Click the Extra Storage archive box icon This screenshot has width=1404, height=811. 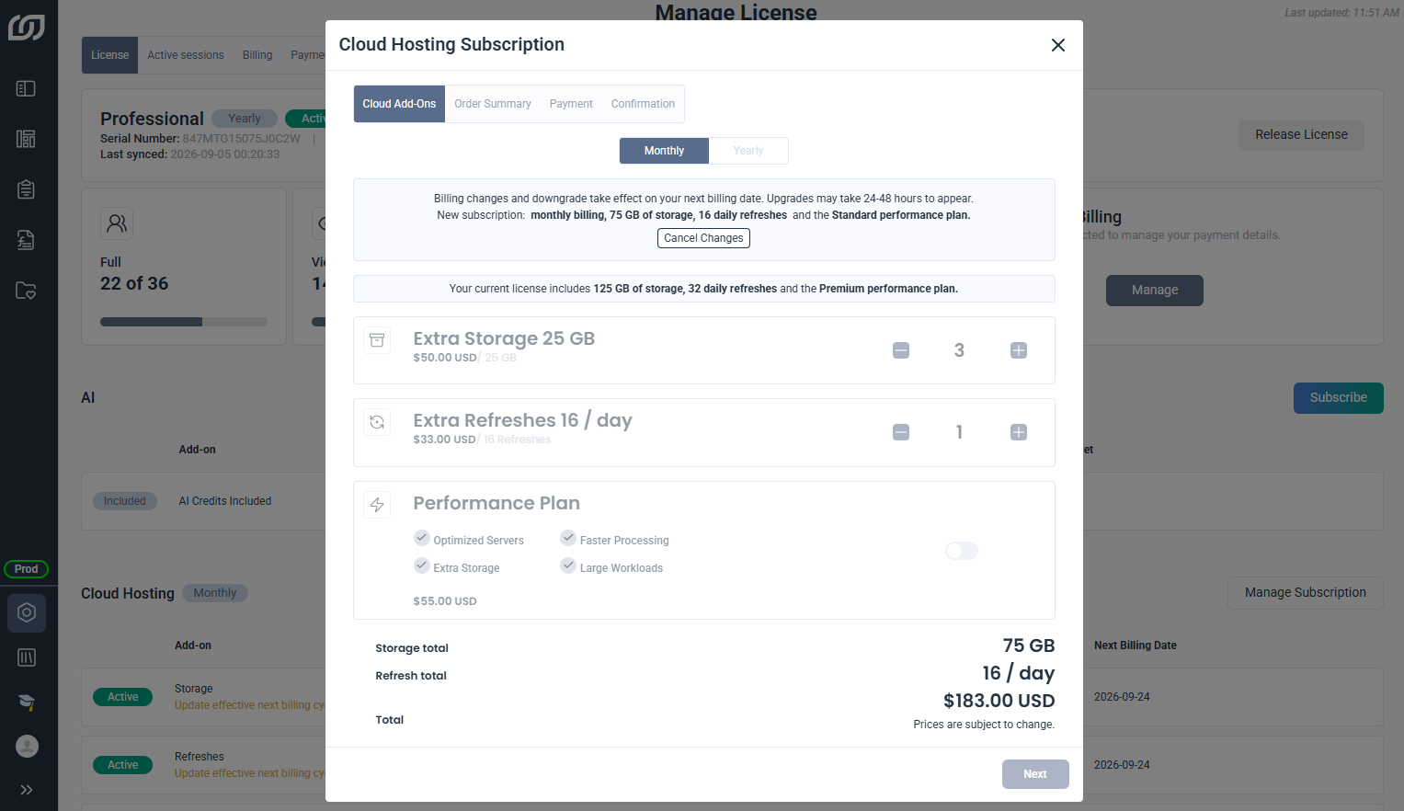tap(377, 340)
